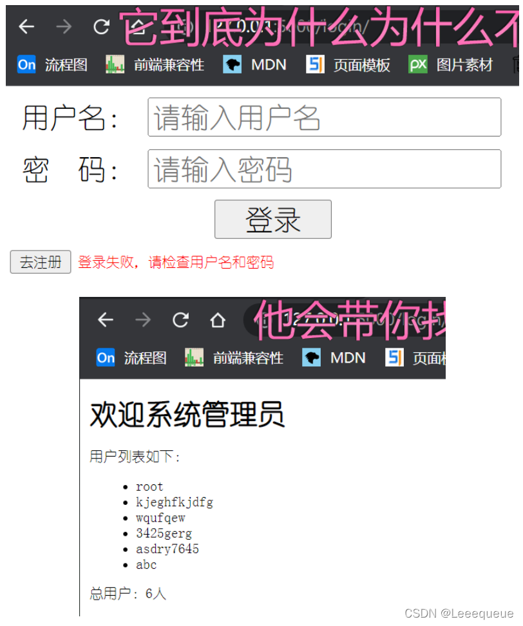Go back in the lower browser window
This screenshot has width=523, height=626.
(106, 320)
